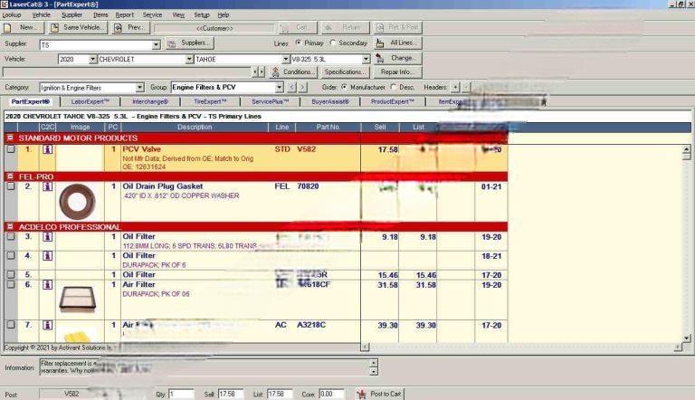The height and width of the screenshot is (400, 695).
Task: Select Manufacturer order radio button
Action: coord(345,88)
